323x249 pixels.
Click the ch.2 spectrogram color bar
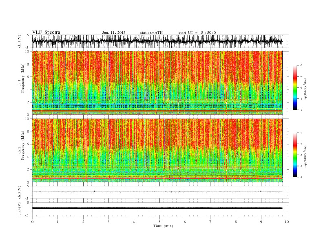(295, 155)
